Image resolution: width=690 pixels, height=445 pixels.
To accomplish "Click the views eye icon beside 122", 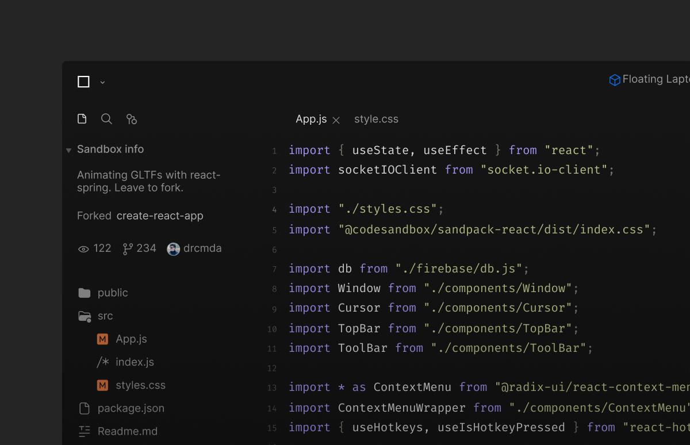I will pyautogui.click(x=83, y=248).
